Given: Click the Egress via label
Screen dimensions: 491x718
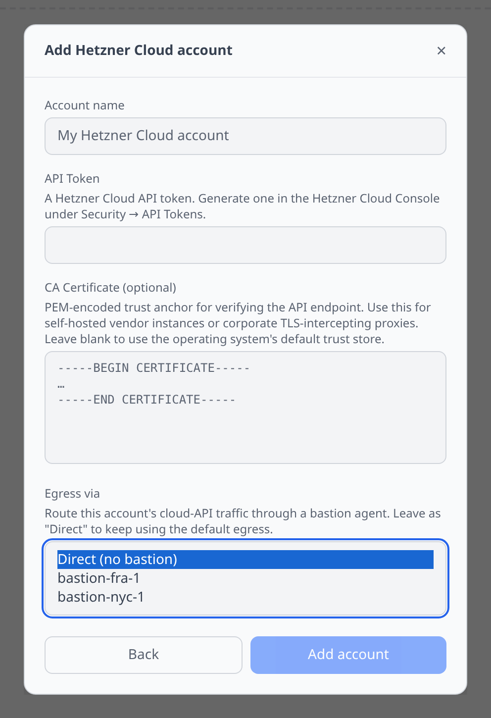Looking at the screenshot, I should [x=72, y=494].
